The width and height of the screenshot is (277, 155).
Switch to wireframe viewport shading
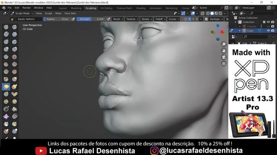pyautogui.click(x=208, y=13)
